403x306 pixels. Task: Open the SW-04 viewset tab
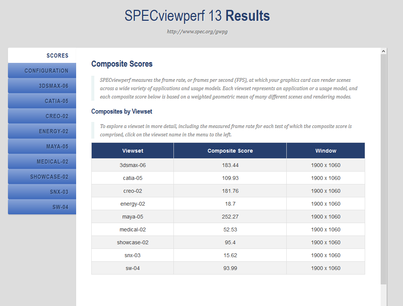(60, 207)
